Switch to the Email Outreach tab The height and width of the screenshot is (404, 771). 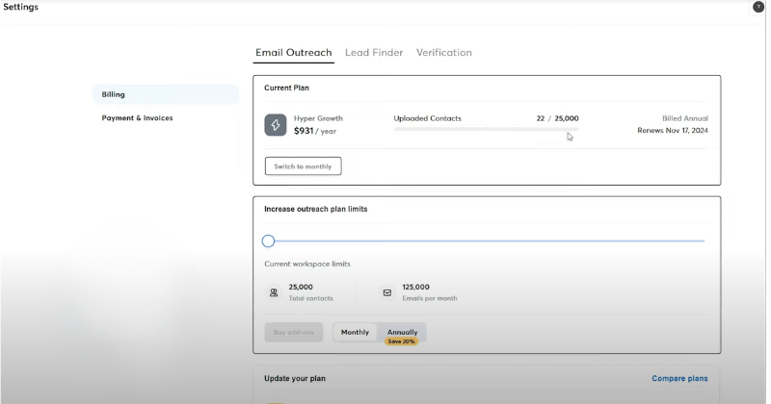tap(294, 53)
